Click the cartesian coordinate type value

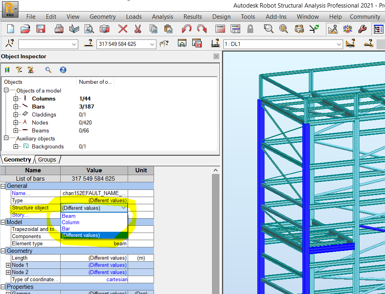click(117, 279)
